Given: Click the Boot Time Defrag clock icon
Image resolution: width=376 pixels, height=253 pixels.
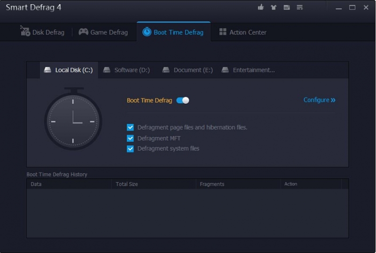Looking at the screenshot, I should 147,31.
